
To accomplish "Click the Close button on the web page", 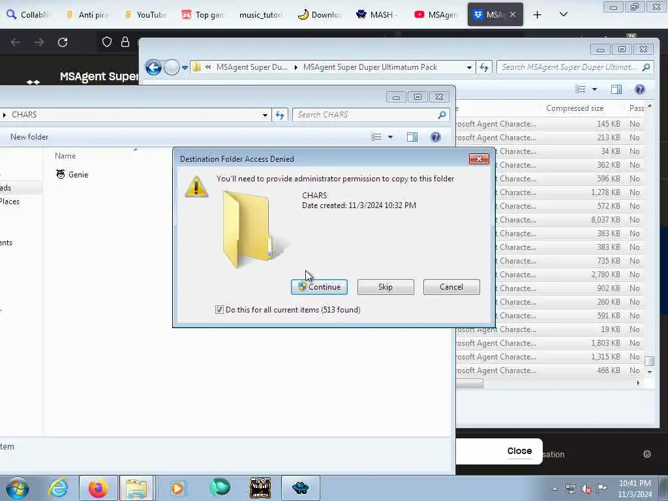I will [519, 451].
